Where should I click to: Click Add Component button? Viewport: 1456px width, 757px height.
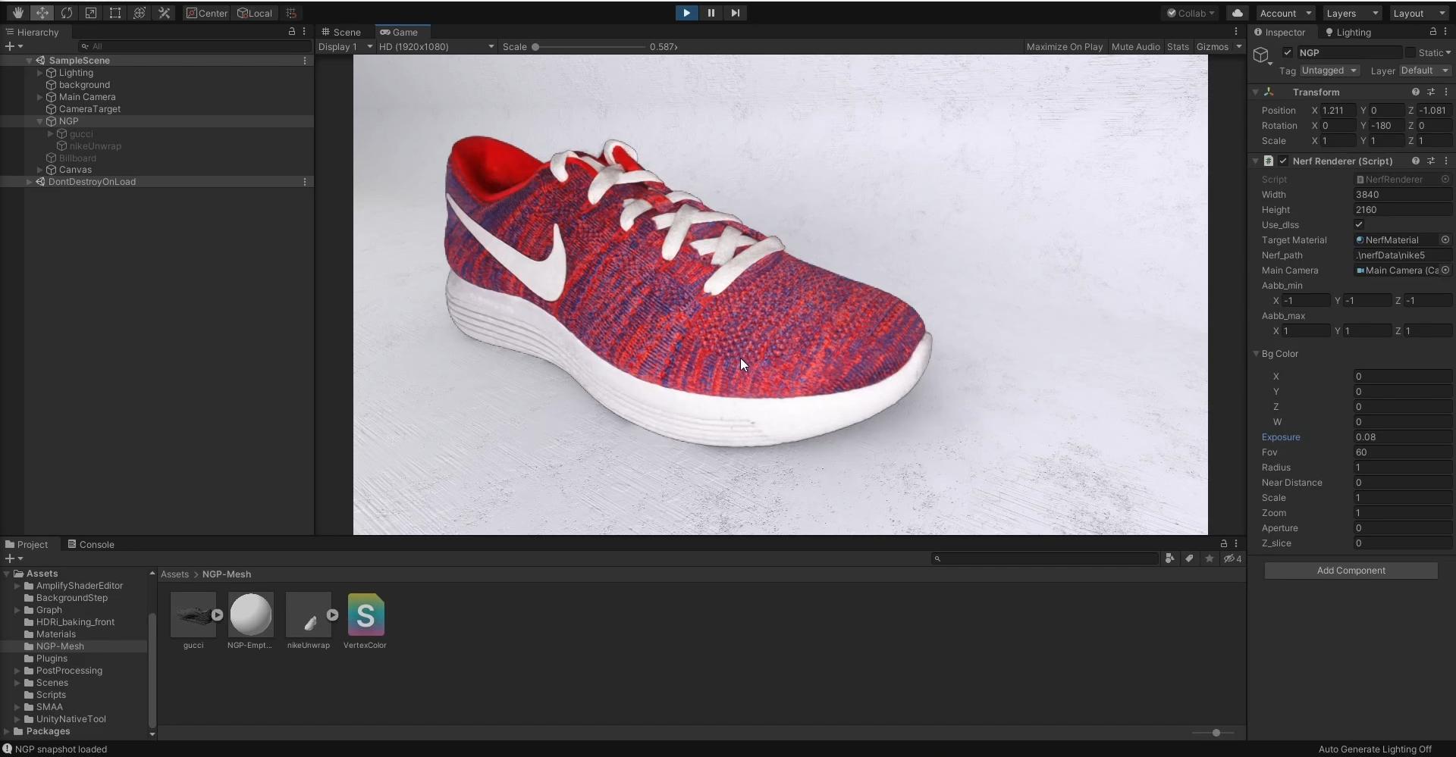pos(1351,571)
